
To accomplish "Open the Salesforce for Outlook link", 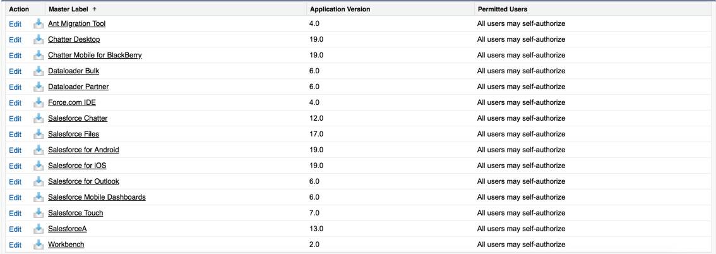I will (x=83, y=181).
